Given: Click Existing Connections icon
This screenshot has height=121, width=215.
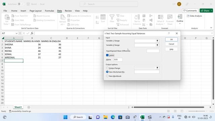Looking at the screenshot, I should [x=35, y=20].
